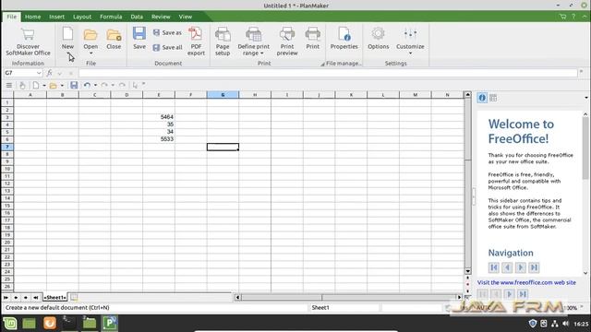Click Firefox icon in taskbar

[49, 324]
